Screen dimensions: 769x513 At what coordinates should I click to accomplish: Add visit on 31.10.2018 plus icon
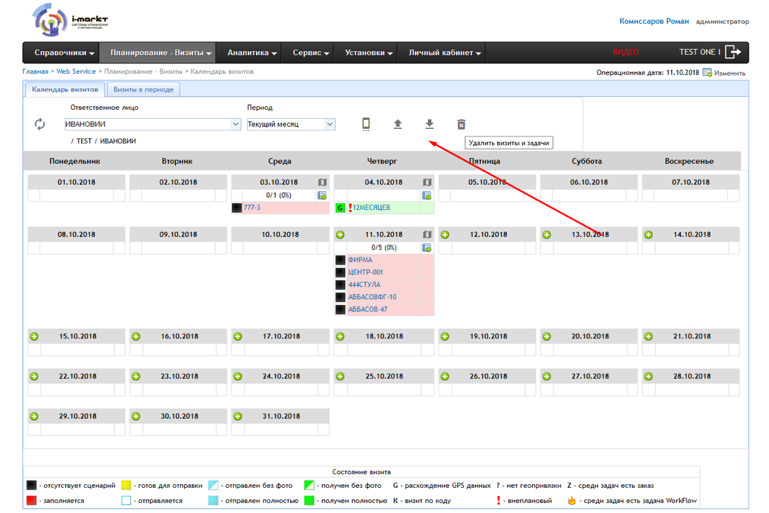point(238,416)
